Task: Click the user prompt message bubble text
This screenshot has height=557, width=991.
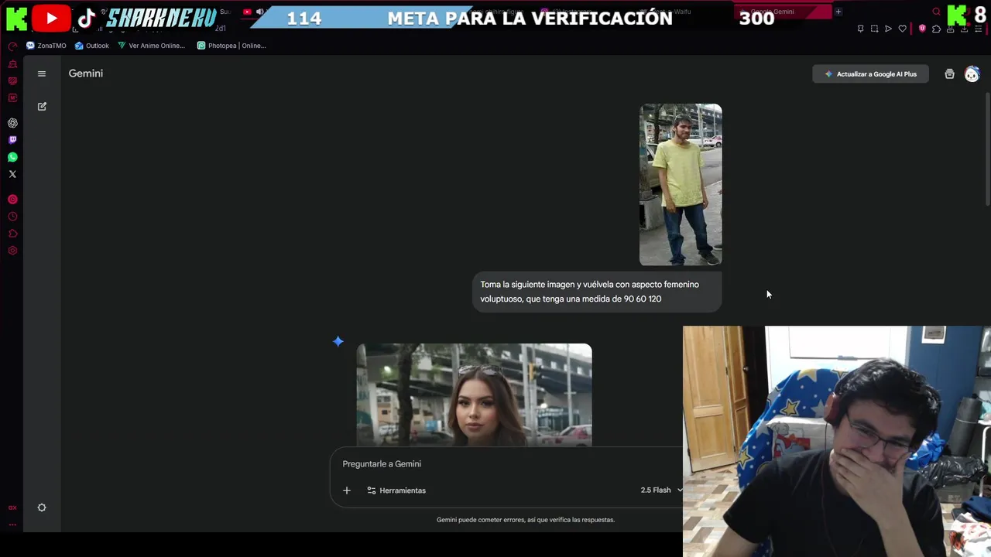Action: tap(589, 292)
